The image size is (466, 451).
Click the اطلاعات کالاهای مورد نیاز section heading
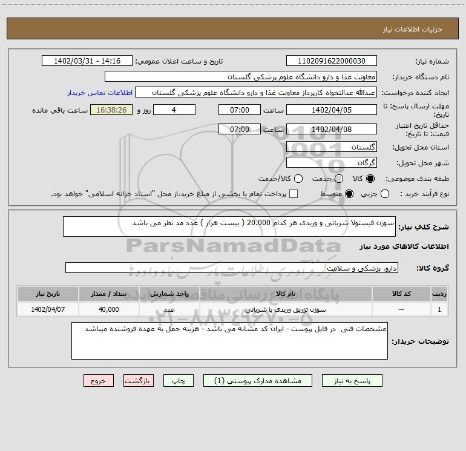tap(404, 246)
